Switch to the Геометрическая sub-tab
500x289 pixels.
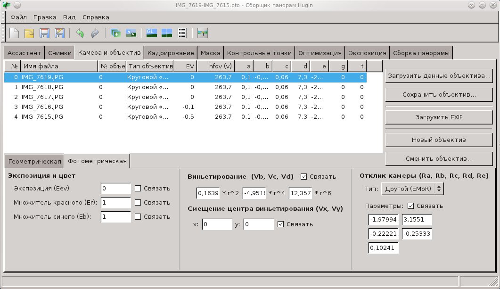[x=34, y=161]
